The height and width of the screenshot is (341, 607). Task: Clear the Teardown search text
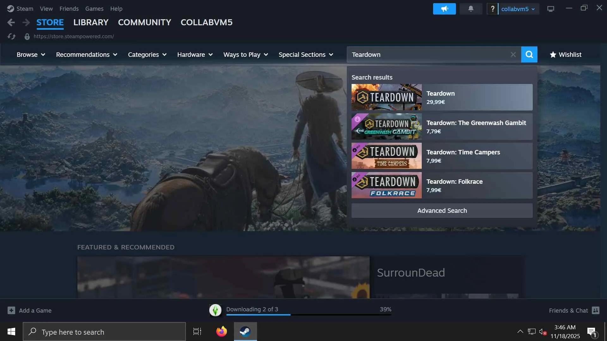pos(513,55)
